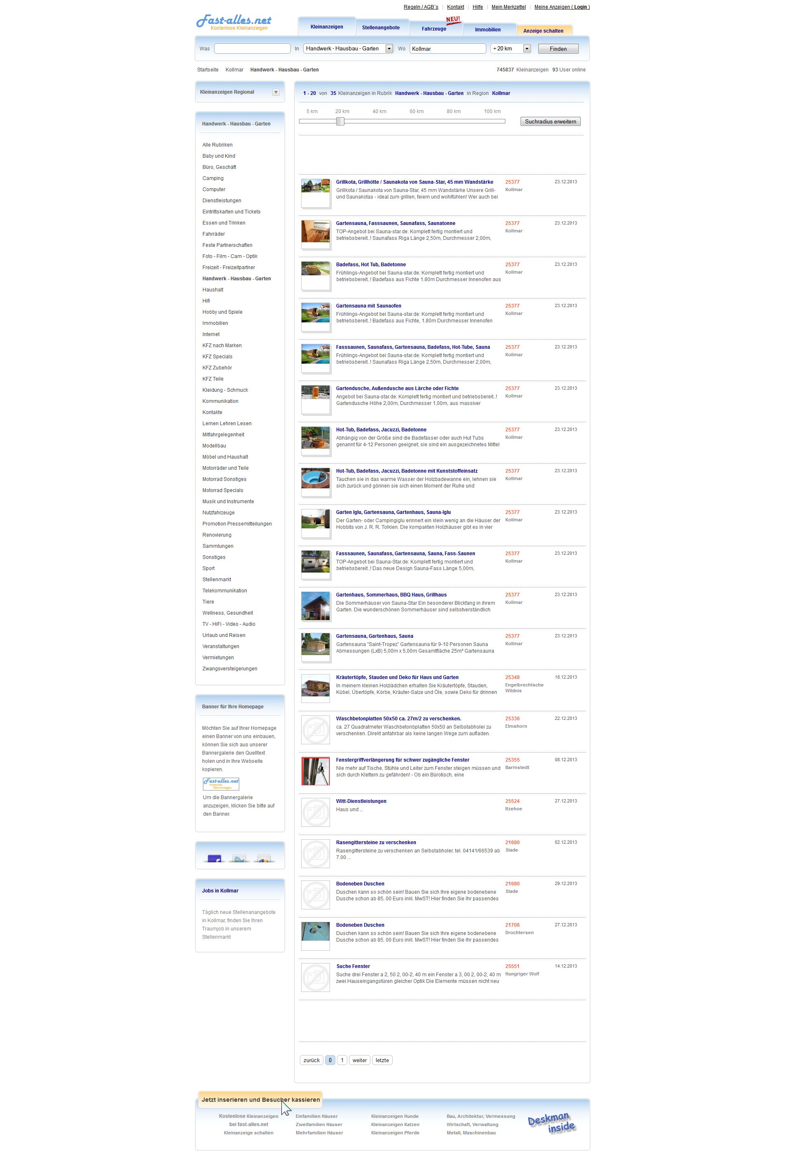The image size is (785, 1155).
Task: Open the Twitter bird icon
Action: click(239, 858)
